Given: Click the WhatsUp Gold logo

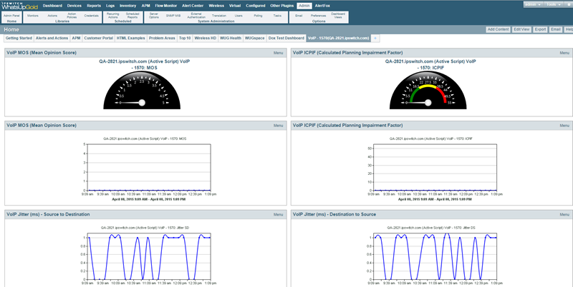Looking at the screenshot, I should click(20, 6).
